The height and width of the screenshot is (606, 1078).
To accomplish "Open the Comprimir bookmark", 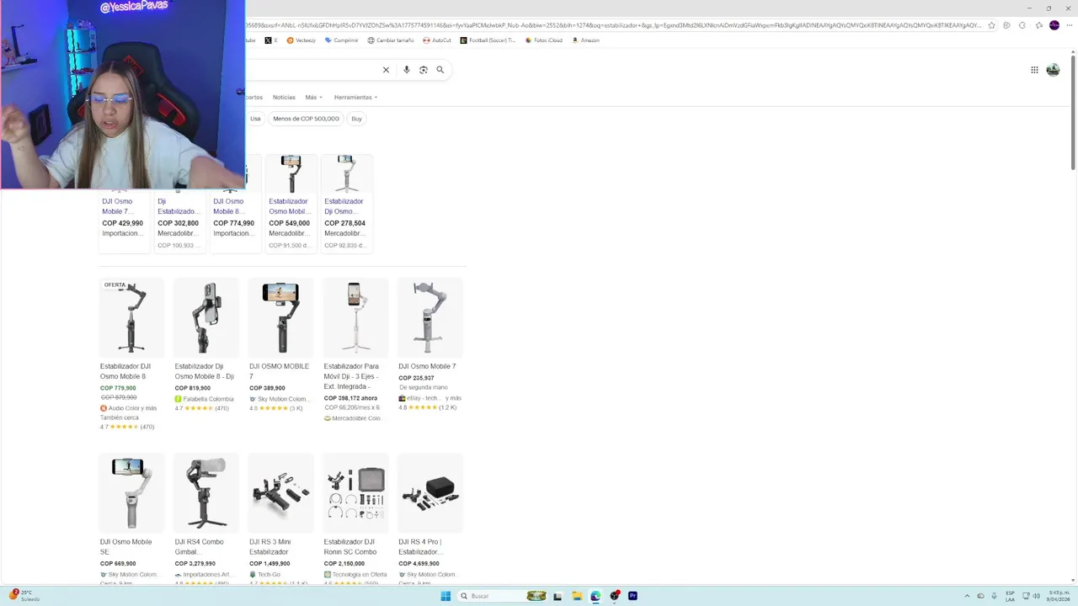I will click(342, 40).
